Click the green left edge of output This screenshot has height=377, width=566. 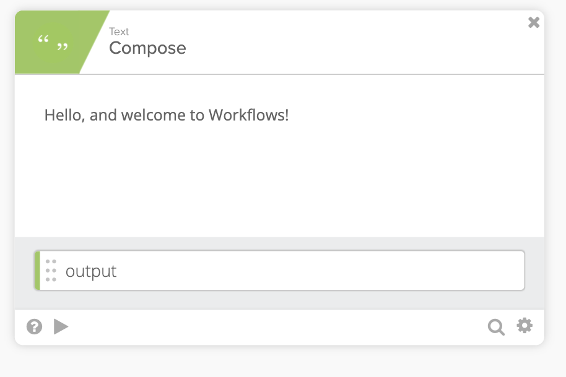pyautogui.click(x=38, y=271)
